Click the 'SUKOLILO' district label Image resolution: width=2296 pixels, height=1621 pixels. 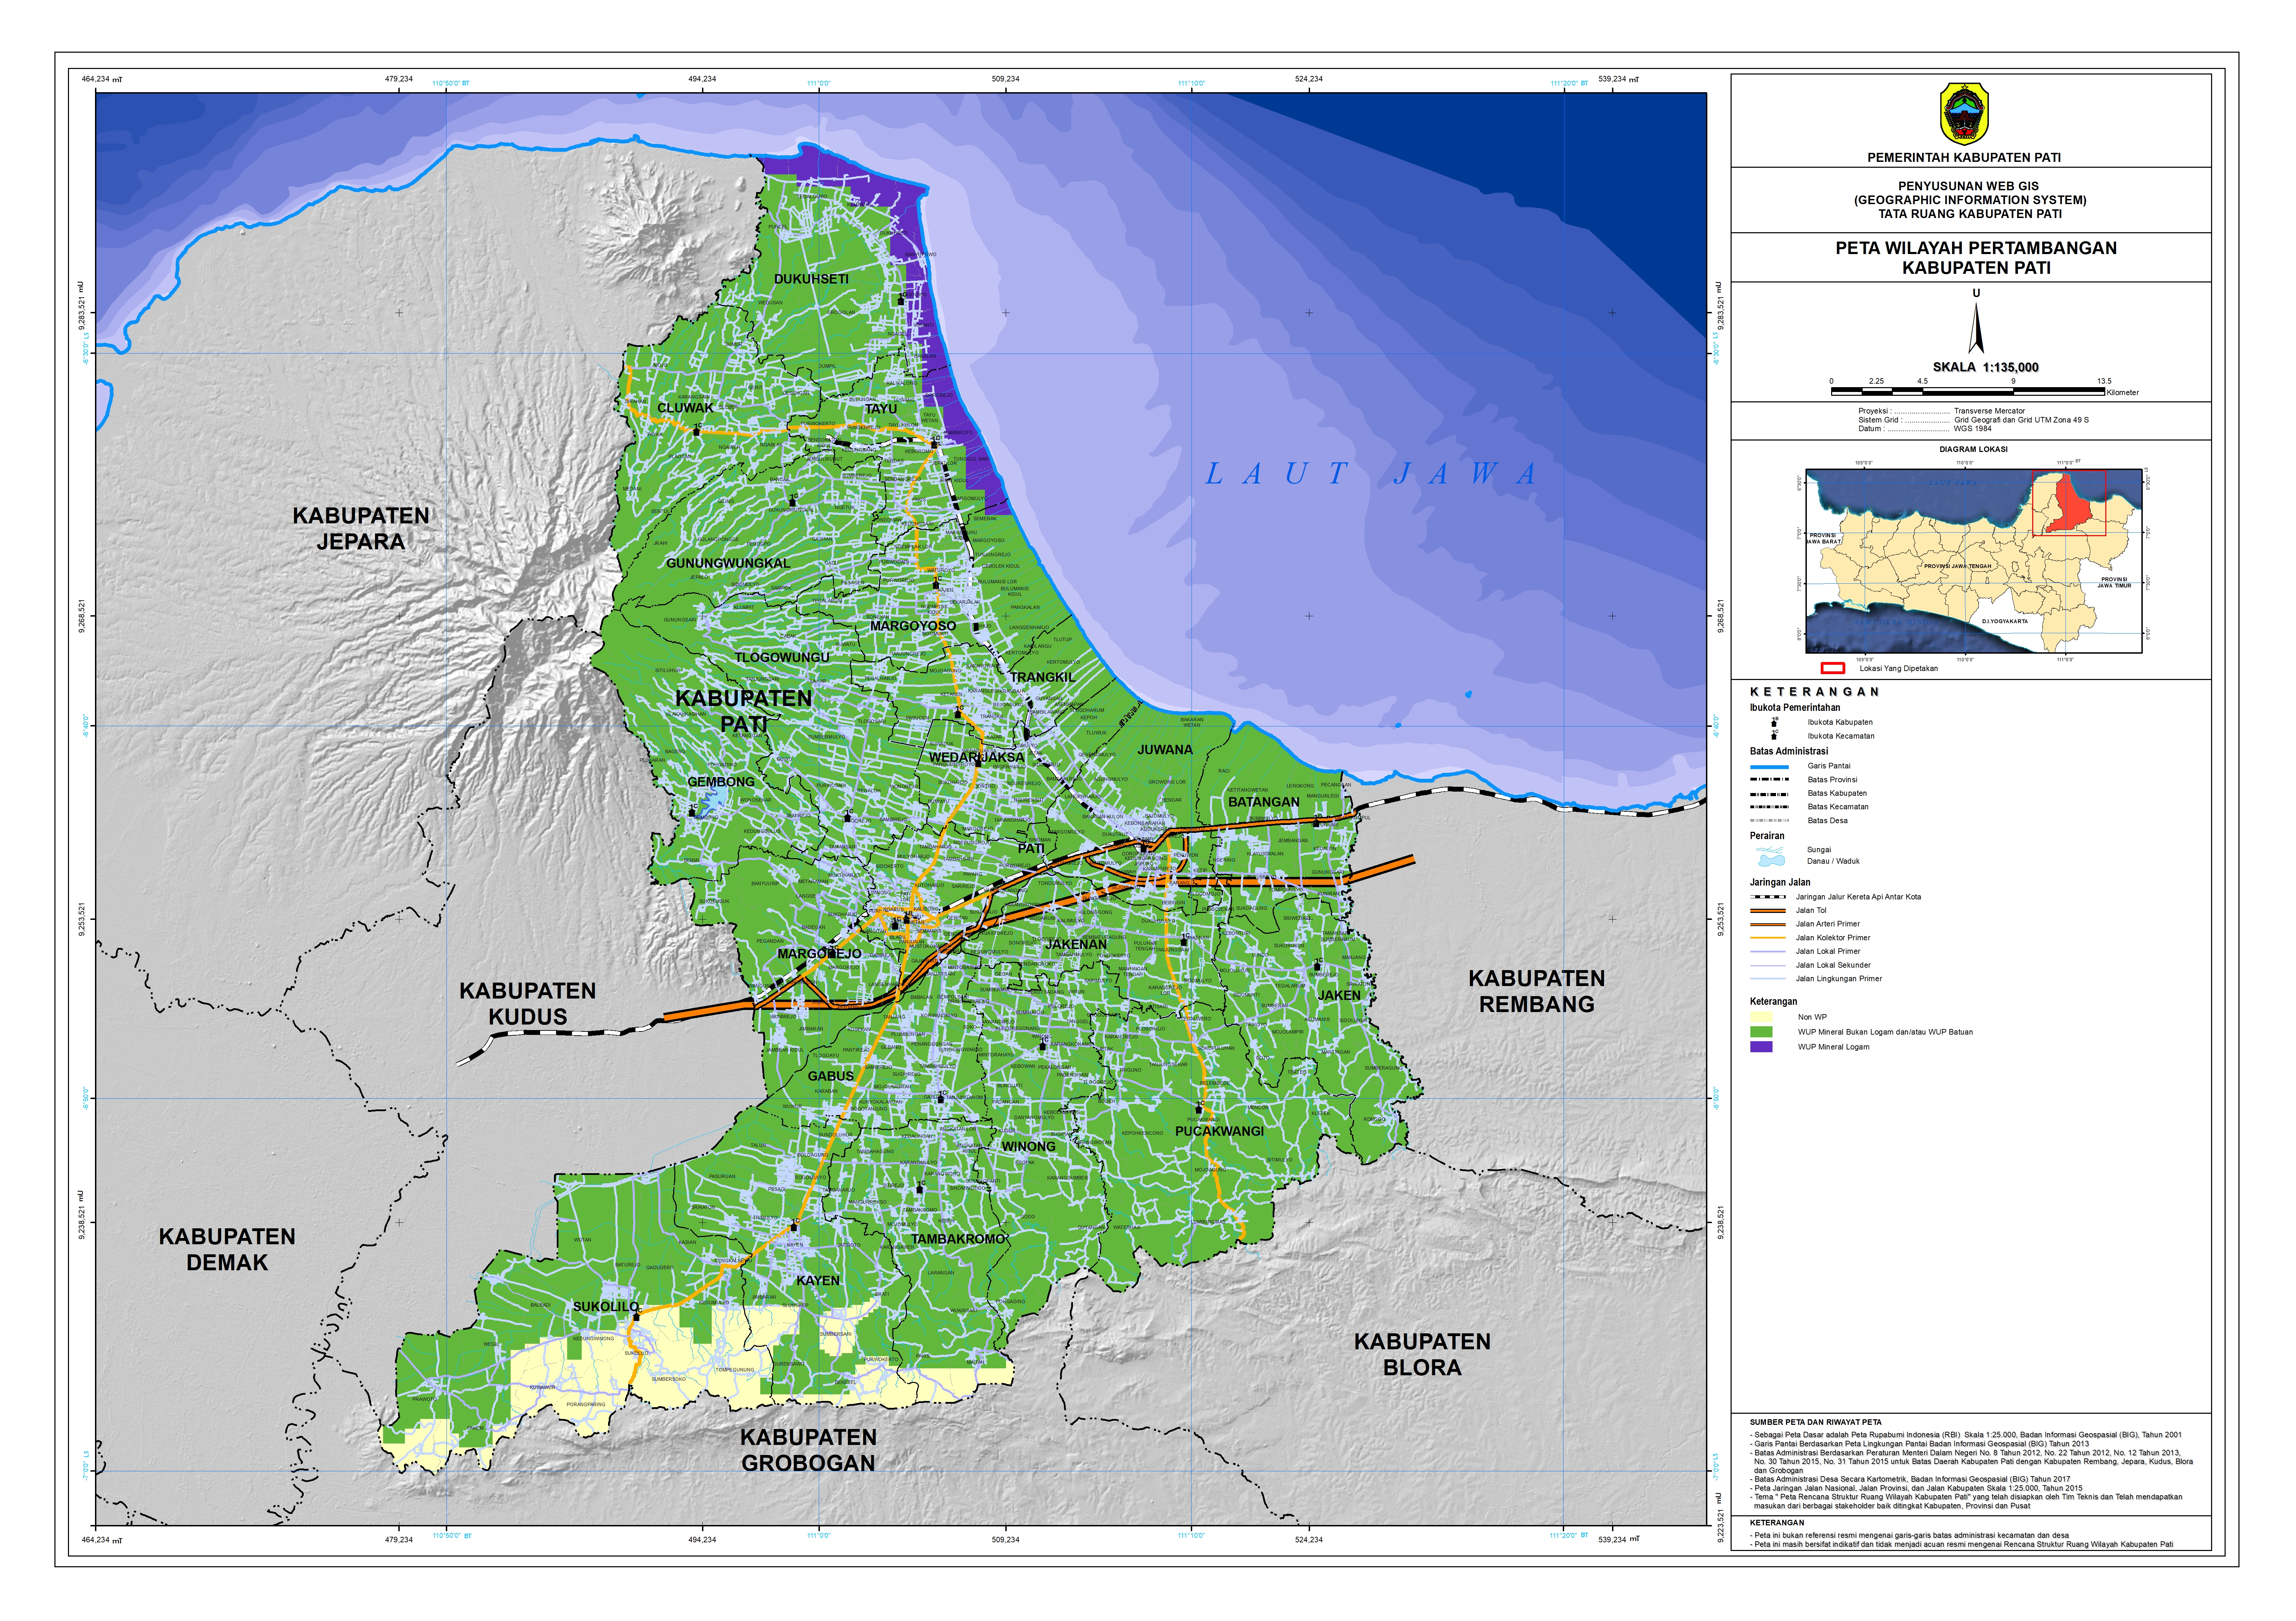[606, 1307]
